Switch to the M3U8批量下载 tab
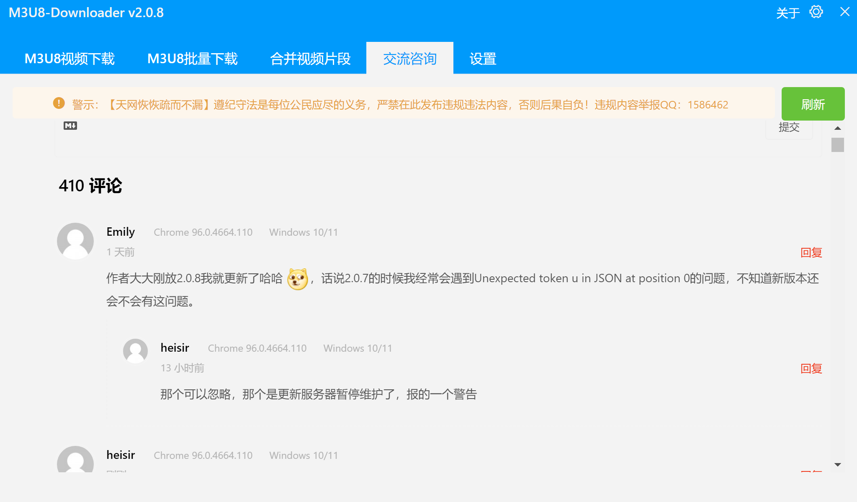 pyautogui.click(x=192, y=59)
